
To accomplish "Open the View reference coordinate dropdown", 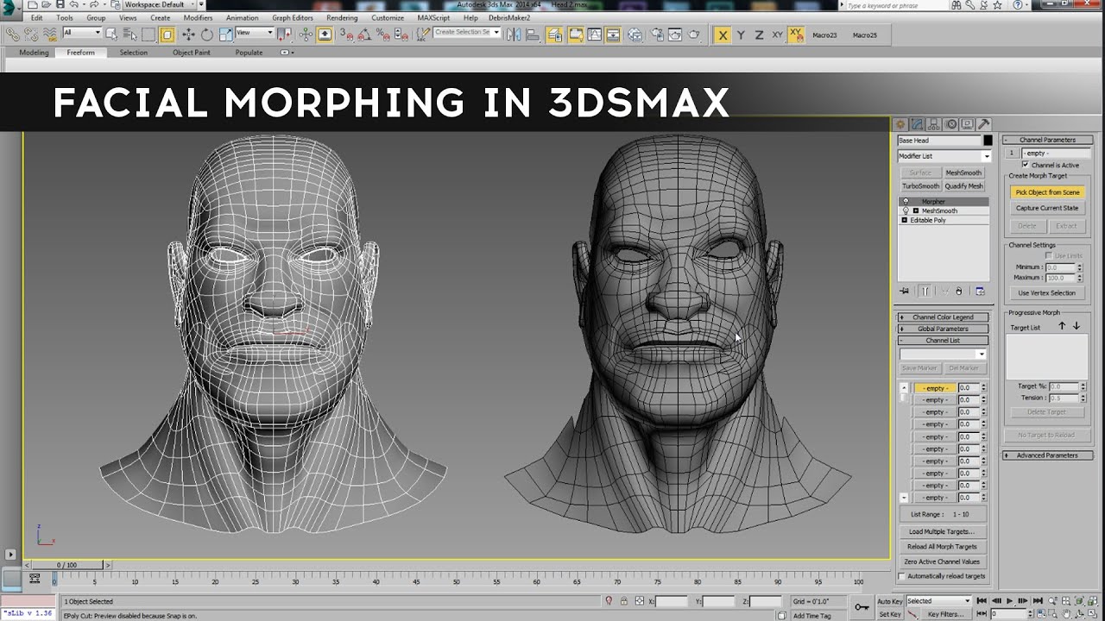I will pyautogui.click(x=255, y=33).
